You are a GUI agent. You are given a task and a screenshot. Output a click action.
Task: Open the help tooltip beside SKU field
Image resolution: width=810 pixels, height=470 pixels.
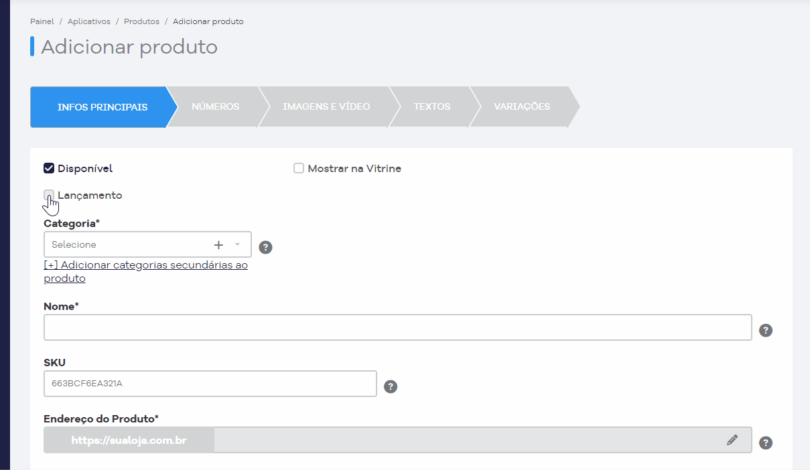pyautogui.click(x=391, y=386)
